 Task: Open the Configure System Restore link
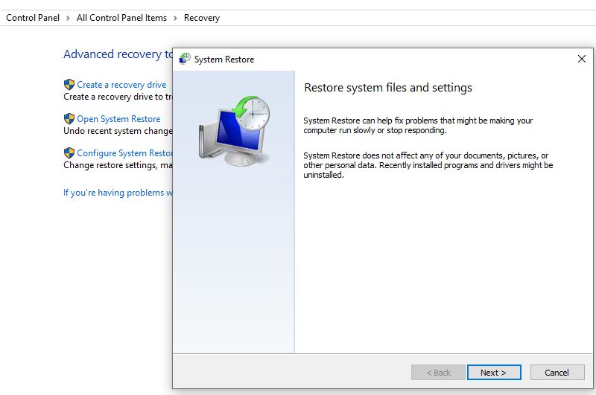click(124, 153)
